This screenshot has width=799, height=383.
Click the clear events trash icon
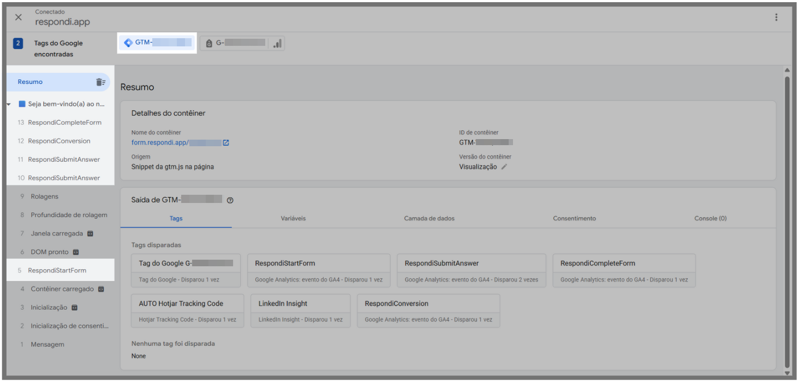pyautogui.click(x=100, y=82)
